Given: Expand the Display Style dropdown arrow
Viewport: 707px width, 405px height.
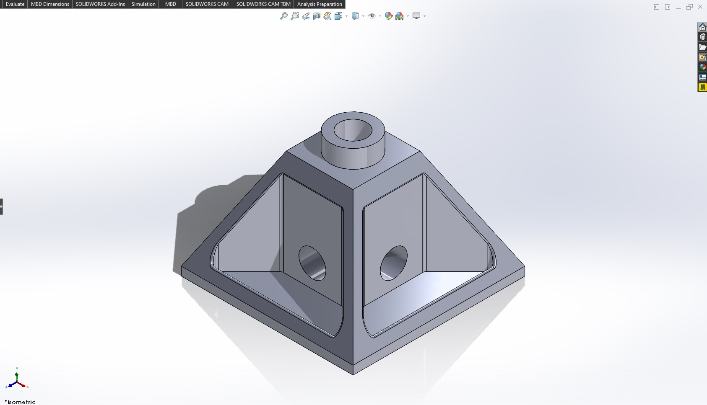Looking at the screenshot, I should click(x=363, y=16).
